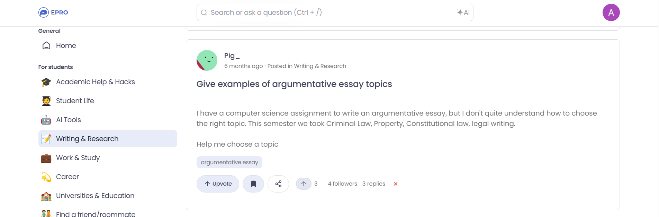
Task: Open the profile avatar menu
Action: click(611, 12)
